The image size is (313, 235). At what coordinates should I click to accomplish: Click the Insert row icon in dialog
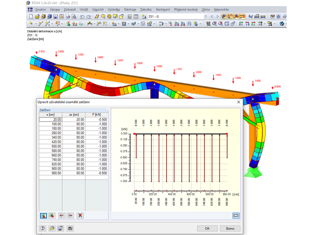tap(62, 215)
